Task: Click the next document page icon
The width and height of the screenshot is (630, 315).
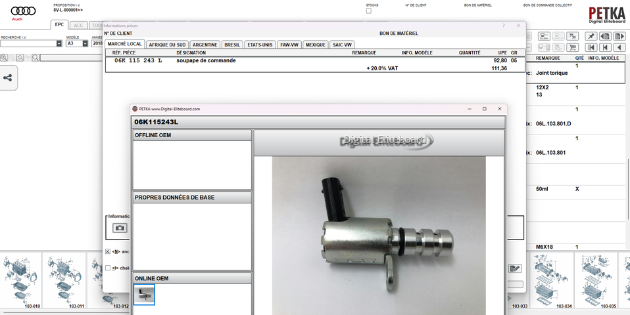Action: click(x=619, y=36)
